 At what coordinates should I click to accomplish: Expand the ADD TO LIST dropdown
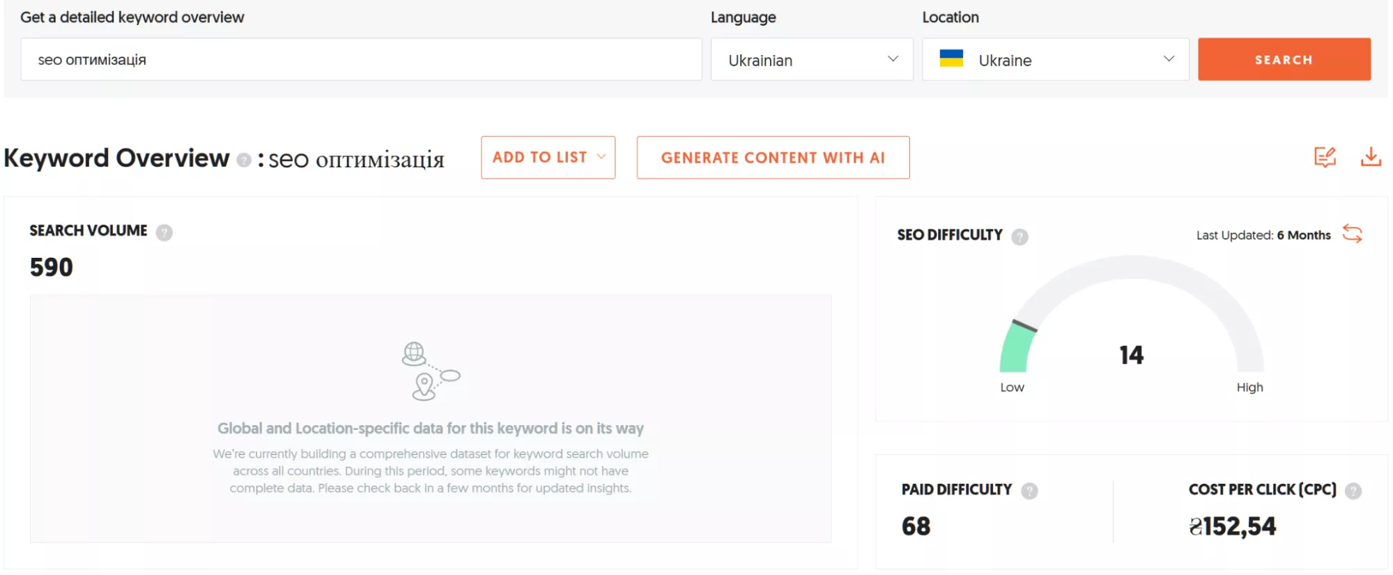(x=548, y=158)
